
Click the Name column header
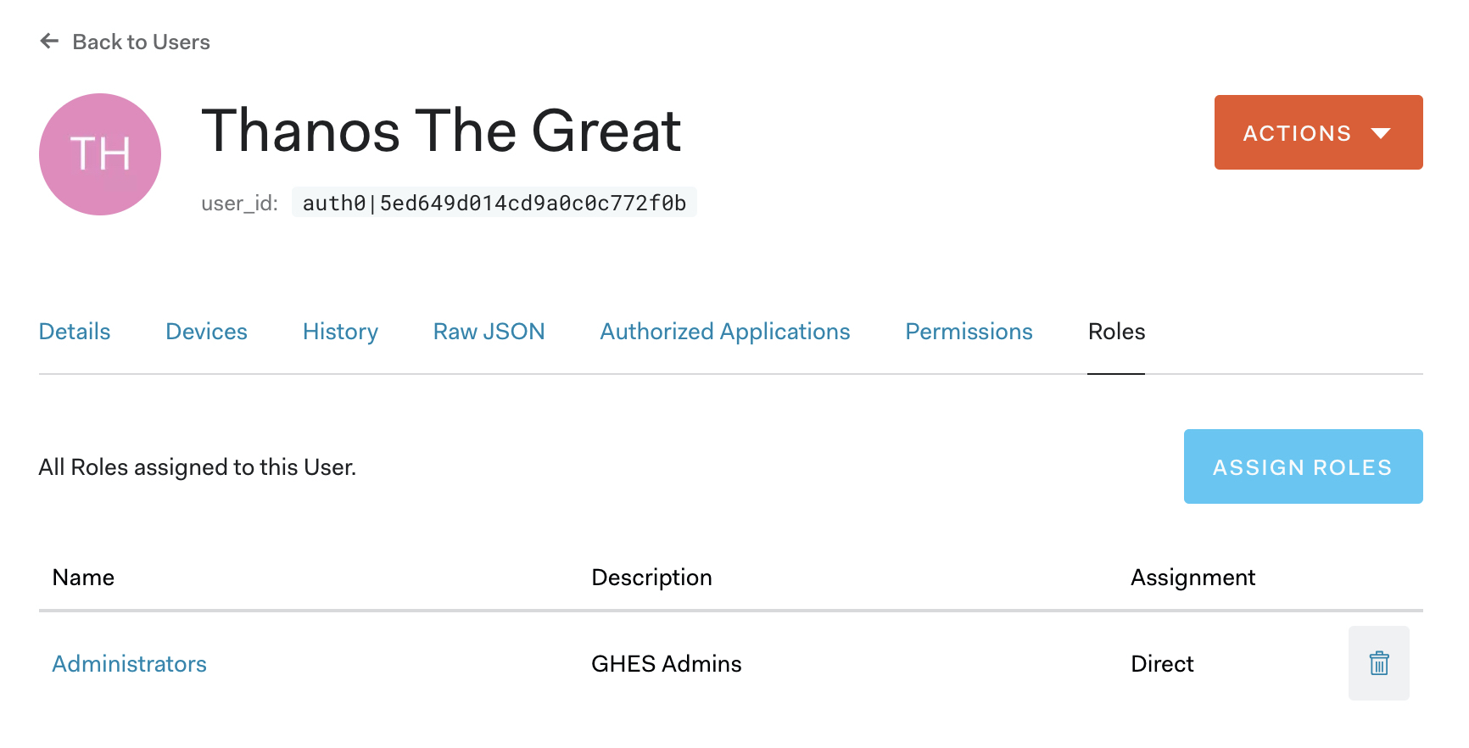point(83,578)
